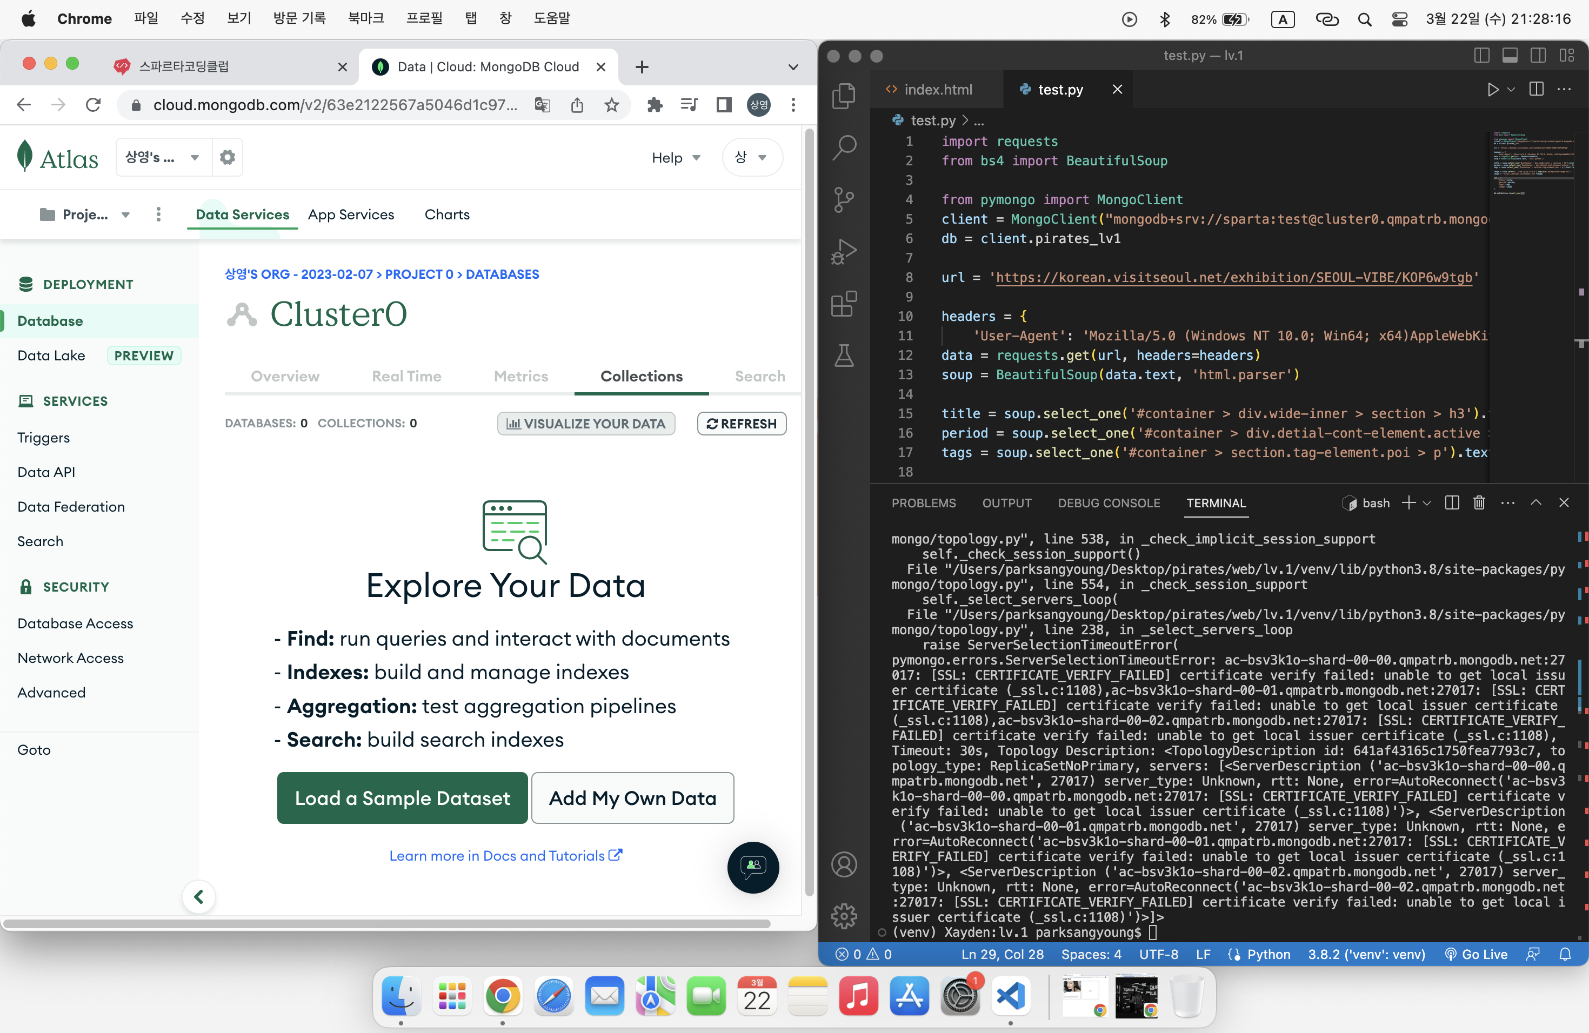Viewport: 1589px width, 1033px height.
Task: Click Load a Sample Dataset button
Action: point(403,798)
